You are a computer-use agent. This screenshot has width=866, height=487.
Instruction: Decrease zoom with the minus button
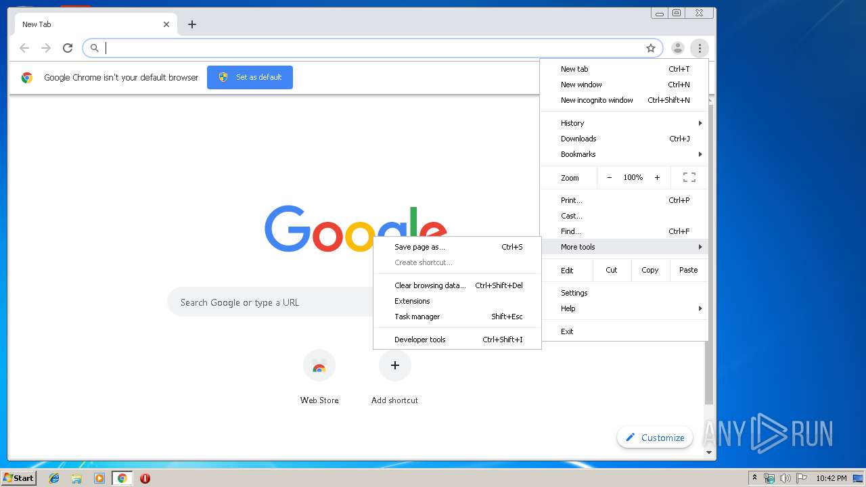(x=609, y=177)
